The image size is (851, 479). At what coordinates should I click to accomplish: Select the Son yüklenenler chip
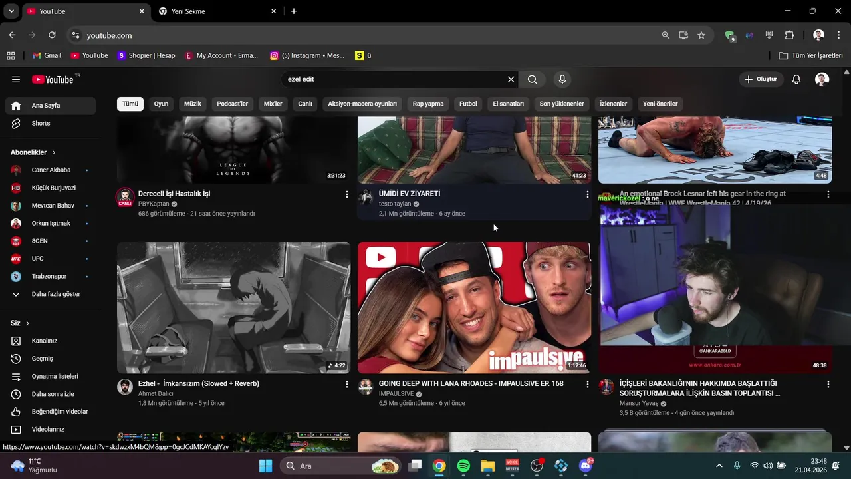click(562, 104)
